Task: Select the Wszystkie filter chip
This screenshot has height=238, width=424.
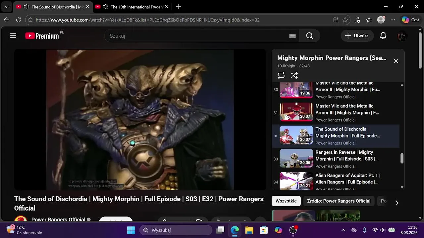Action: pyautogui.click(x=286, y=201)
